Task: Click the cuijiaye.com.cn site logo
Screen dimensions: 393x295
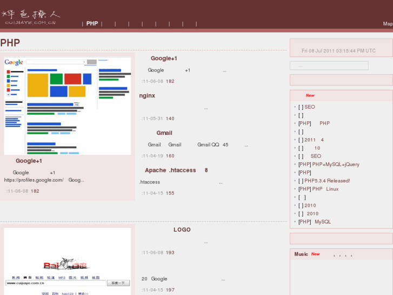Action: click(31, 17)
